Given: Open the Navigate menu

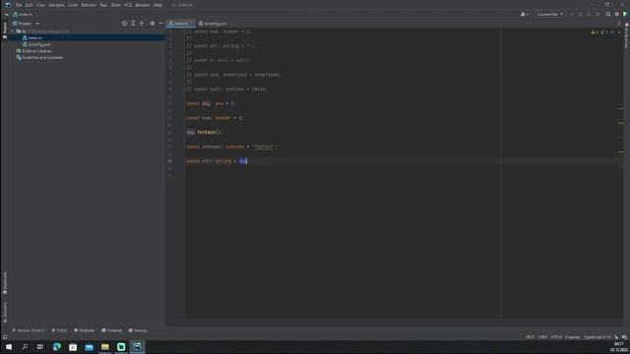Looking at the screenshot, I should pyautogui.click(x=57, y=5).
